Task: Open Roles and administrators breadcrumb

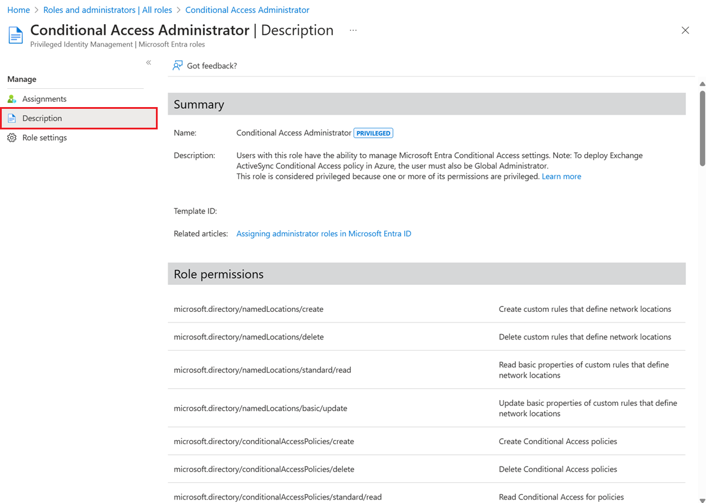Action: click(x=108, y=10)
